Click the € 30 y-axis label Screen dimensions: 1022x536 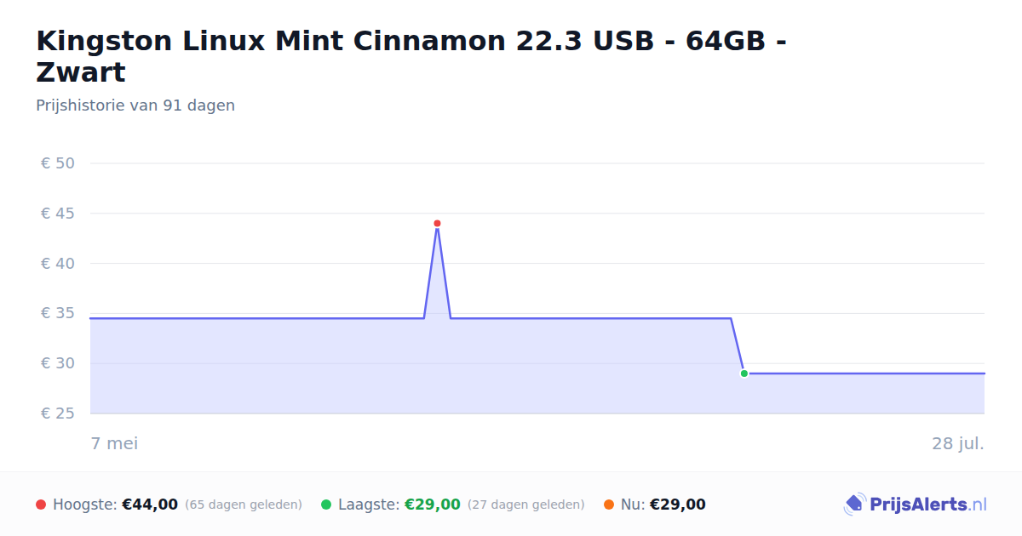(x=58, y=363)
